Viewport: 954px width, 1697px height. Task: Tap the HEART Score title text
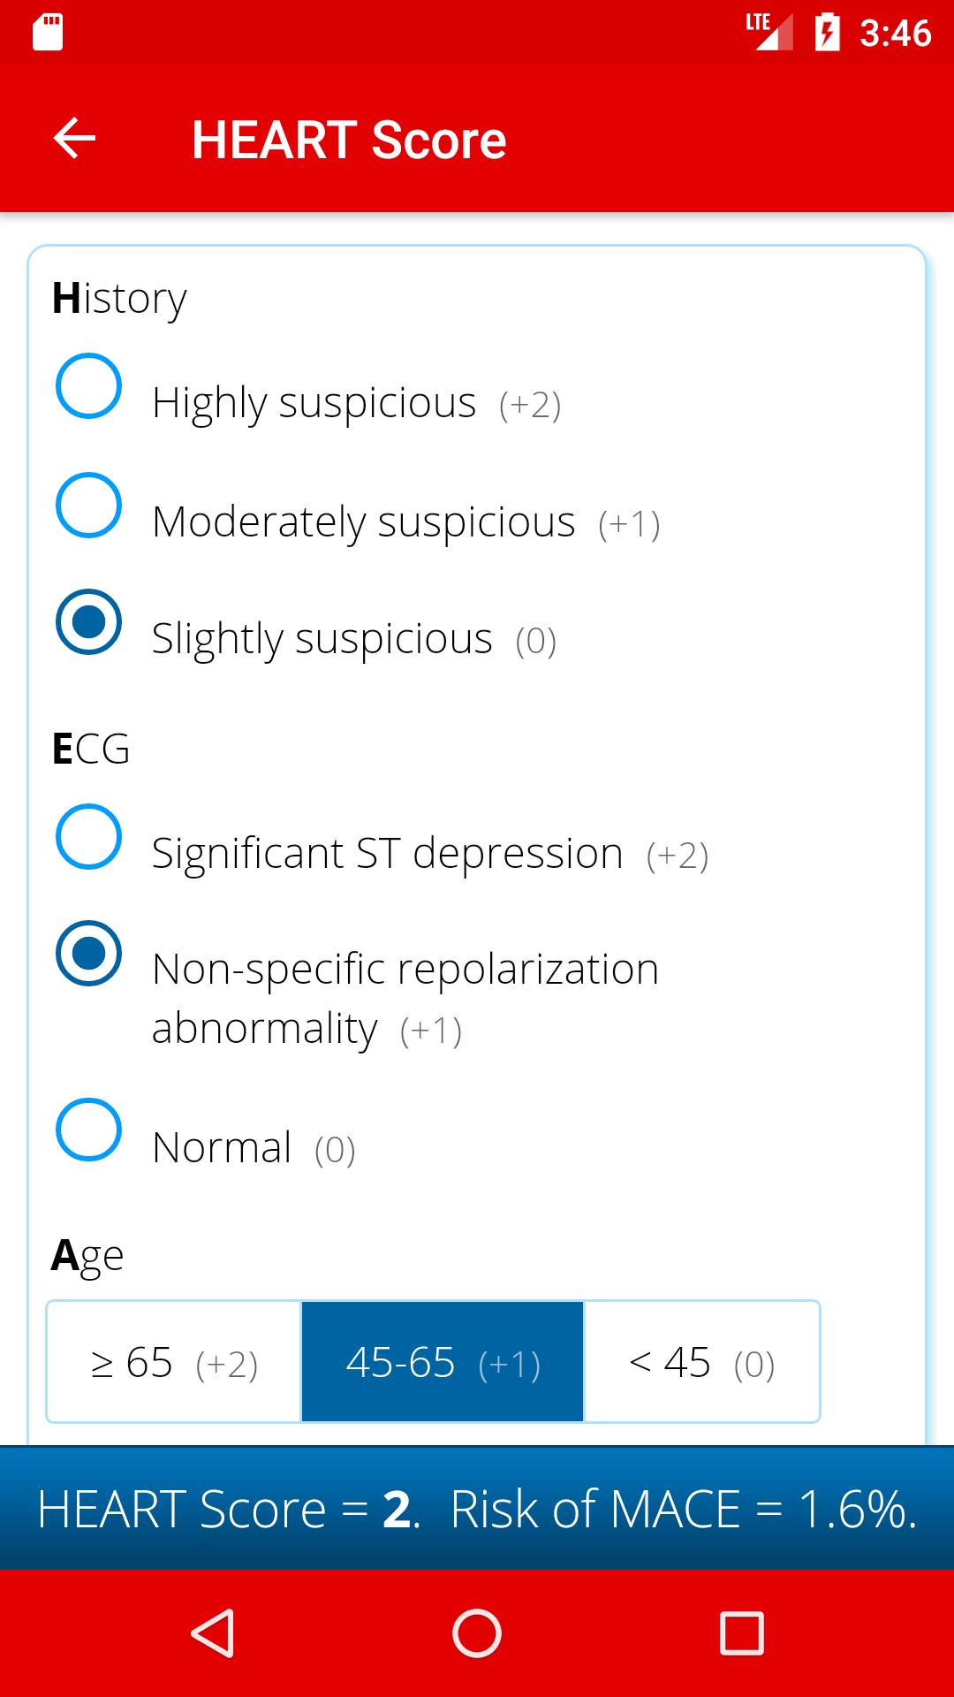tap(349, 140)
